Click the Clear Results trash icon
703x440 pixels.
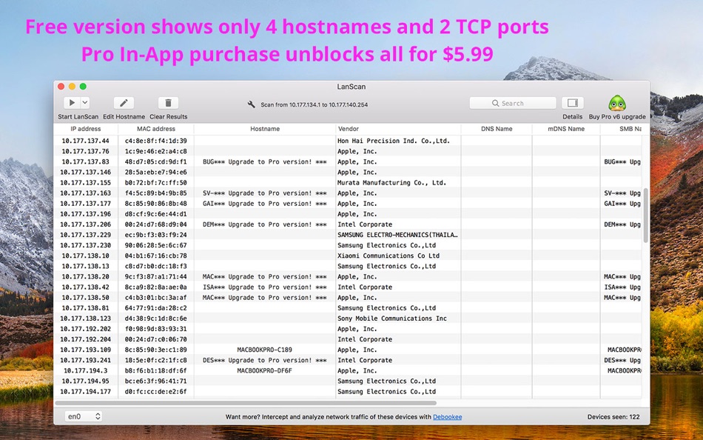coord(168,103)
